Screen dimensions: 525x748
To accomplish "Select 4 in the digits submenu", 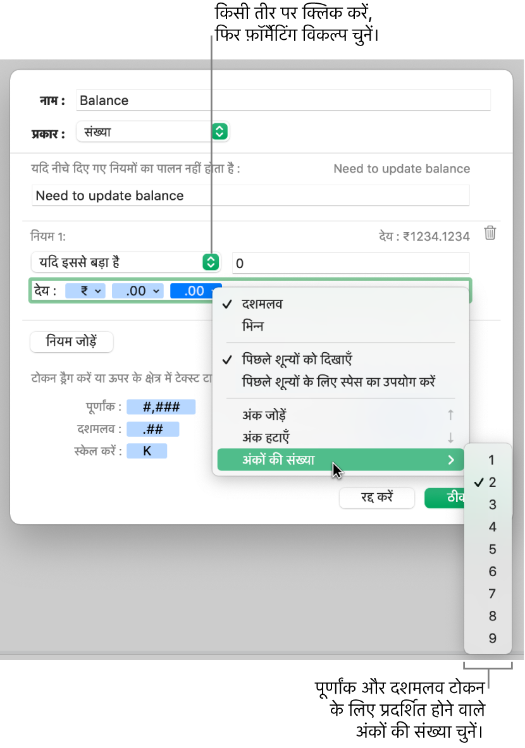I will 488,527.
